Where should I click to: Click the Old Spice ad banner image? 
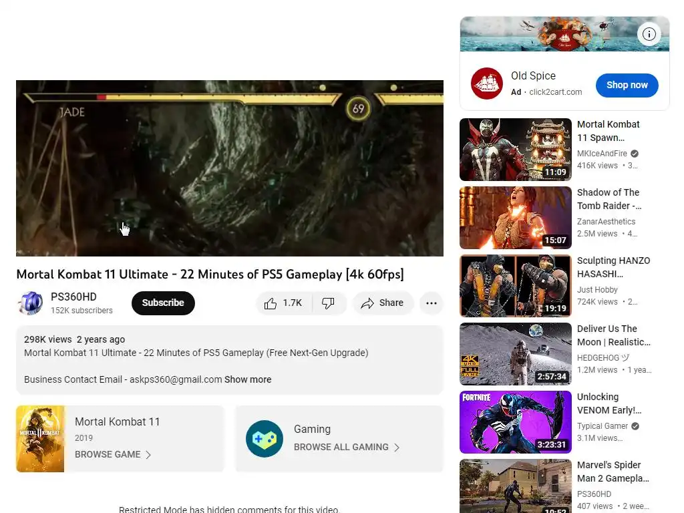564,34
